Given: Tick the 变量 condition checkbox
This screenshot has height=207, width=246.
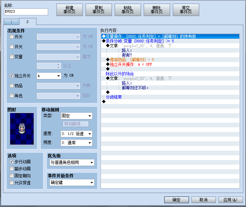Looking at the screenshot, I should click(11, 56).
